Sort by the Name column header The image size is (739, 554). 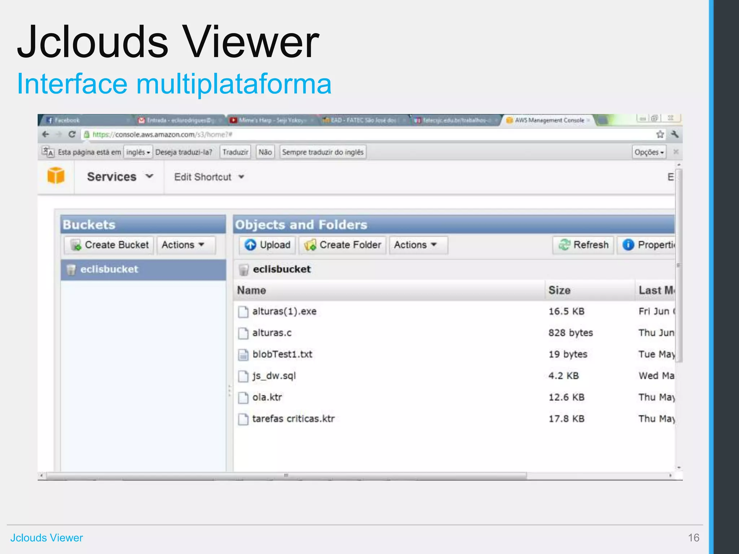[x=389, y=290]
